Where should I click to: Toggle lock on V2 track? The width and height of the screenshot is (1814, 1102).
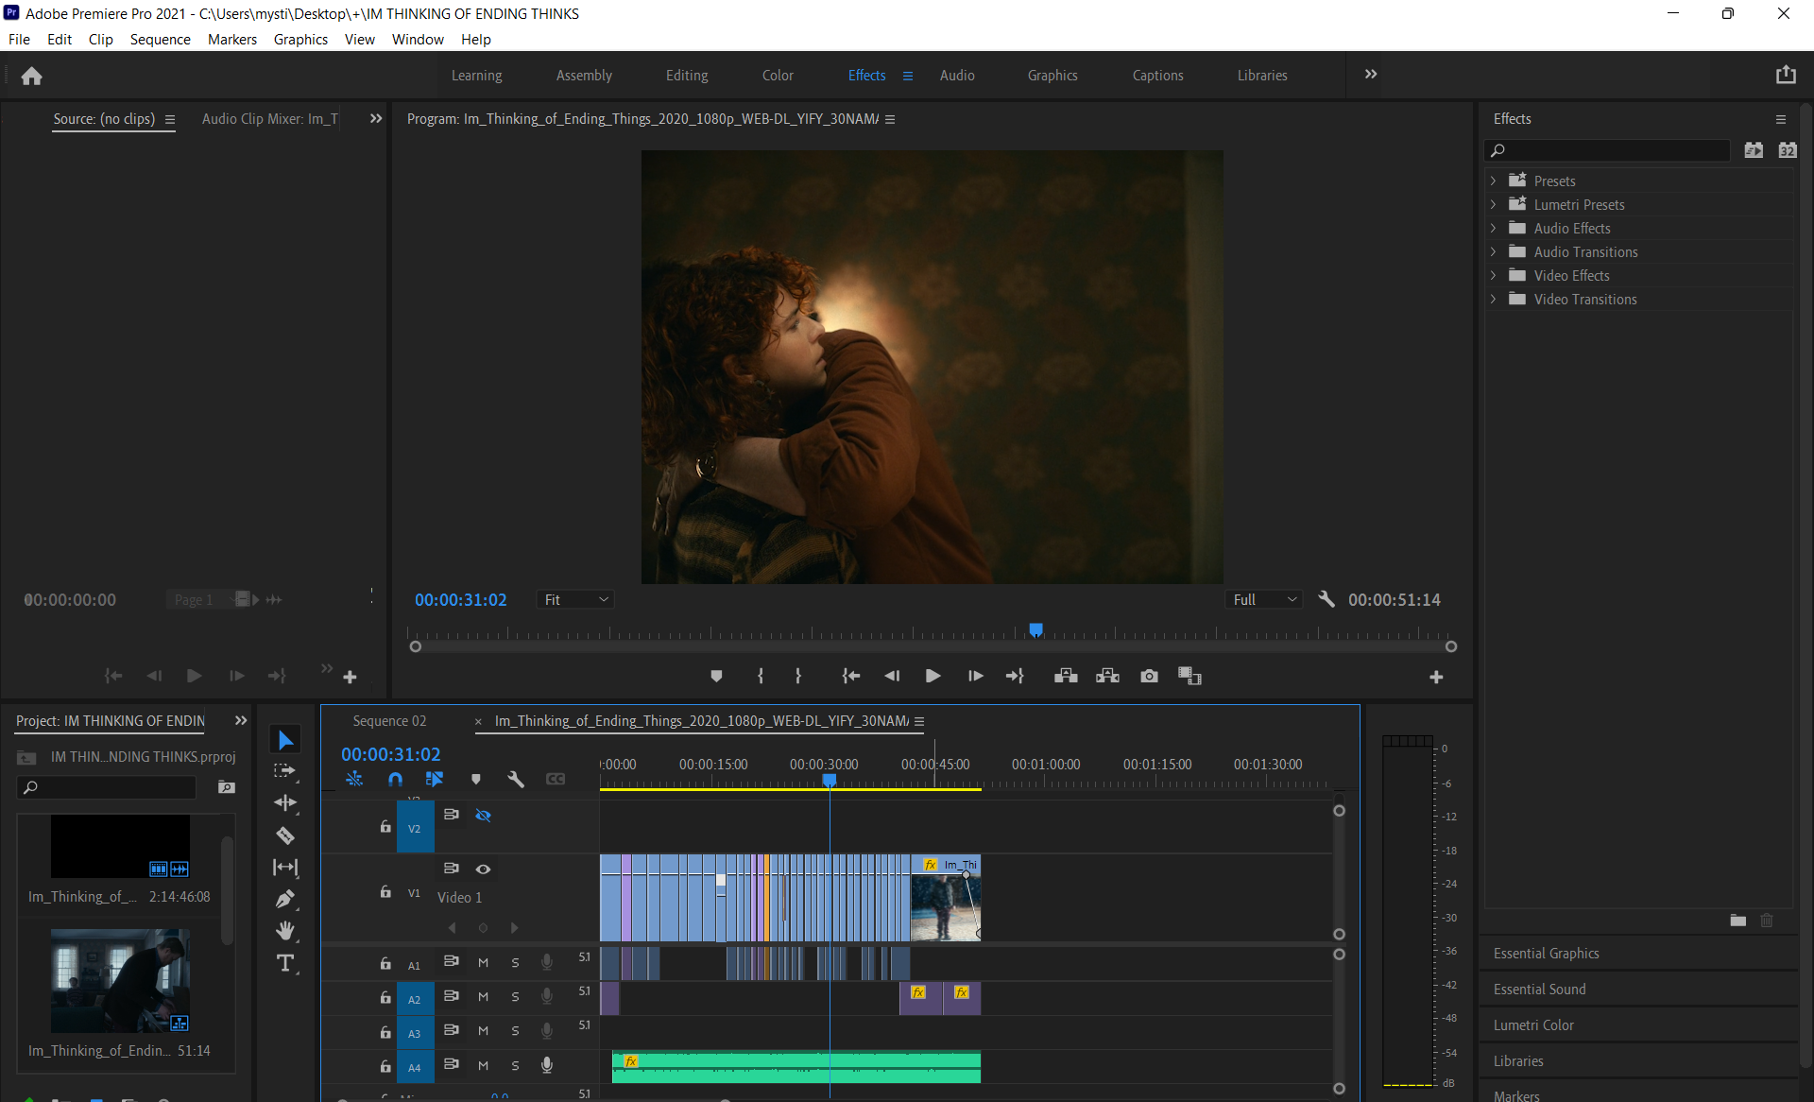point(385,827)
